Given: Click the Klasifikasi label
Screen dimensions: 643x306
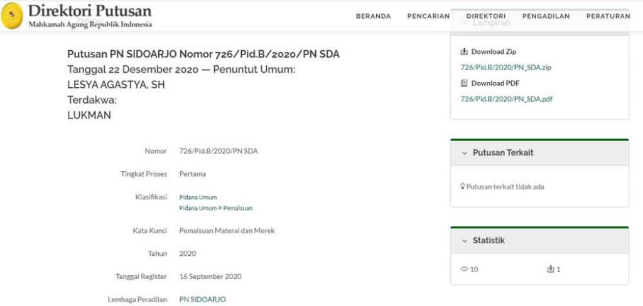Looking at the screenshot, I should tap(151, 197).
